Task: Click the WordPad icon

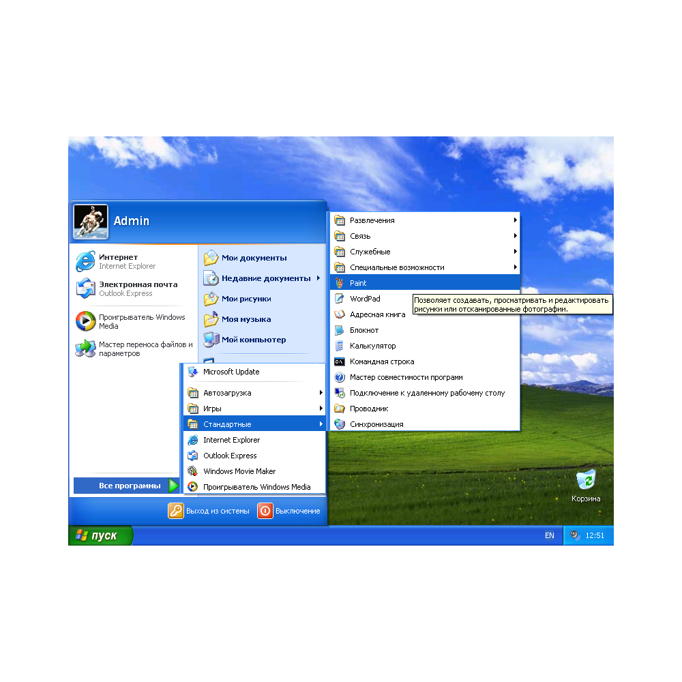Action: click(340, 299)
